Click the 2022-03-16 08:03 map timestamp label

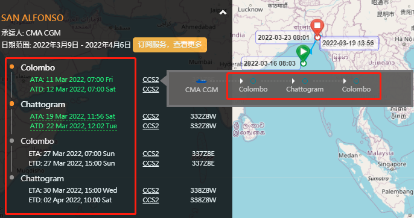pyautogui.click(x=270, y=63)
